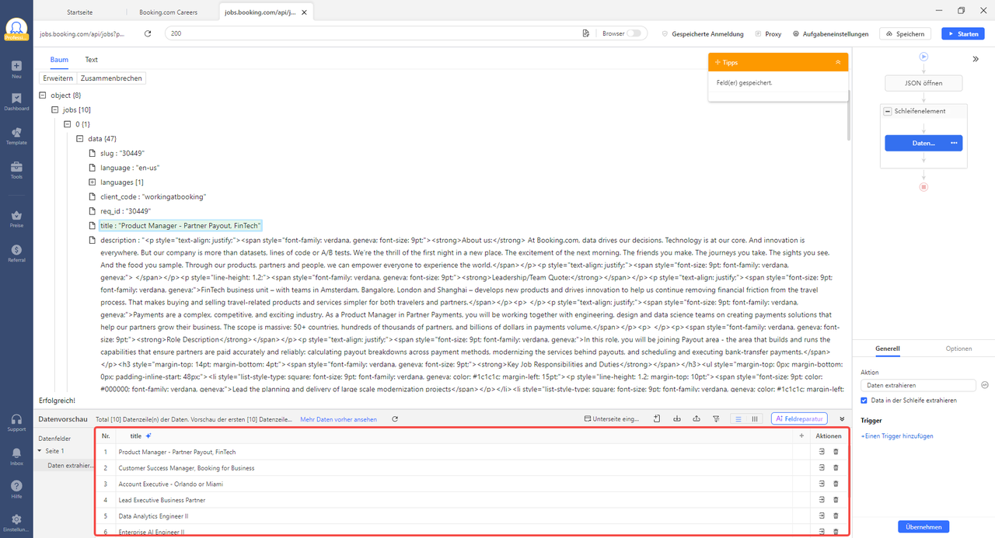Open the Dashboard sidebar icon
This screenshot has height=538, width=995.
pos(16,102)
